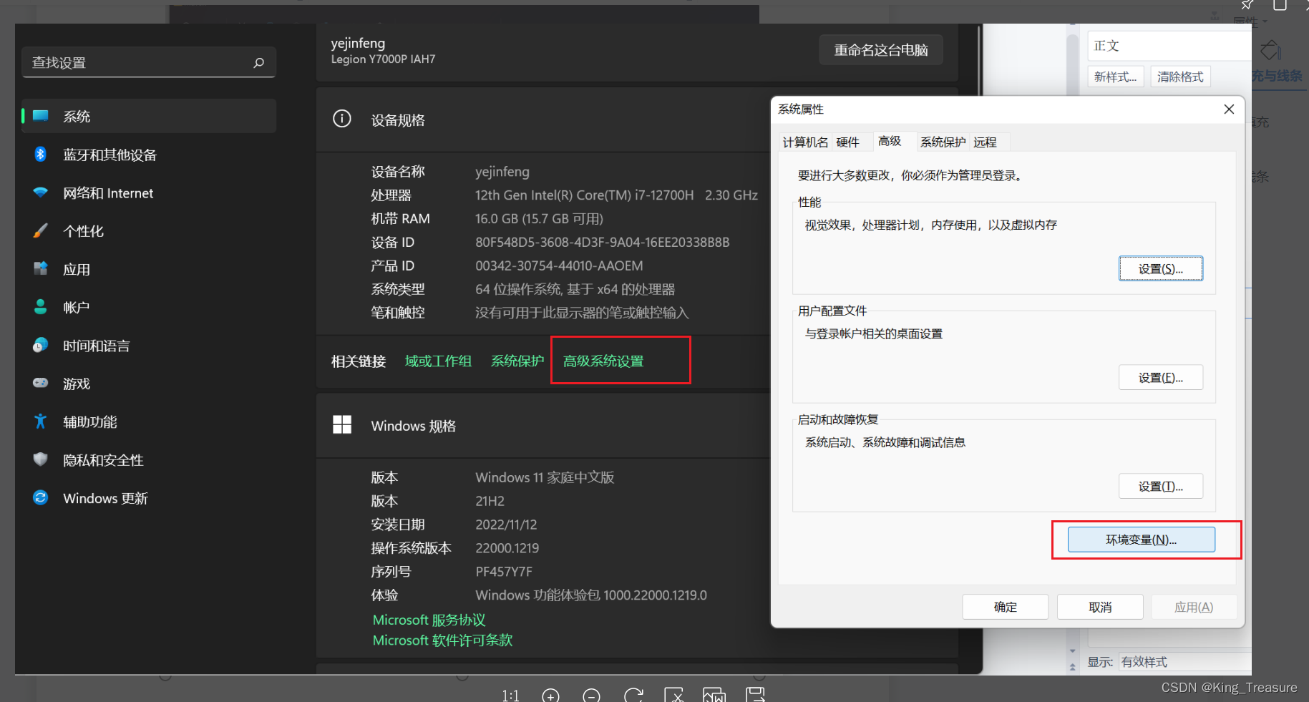1309x702 pixels.
Task: Click the game controller icon
Action: click(41, 383)
